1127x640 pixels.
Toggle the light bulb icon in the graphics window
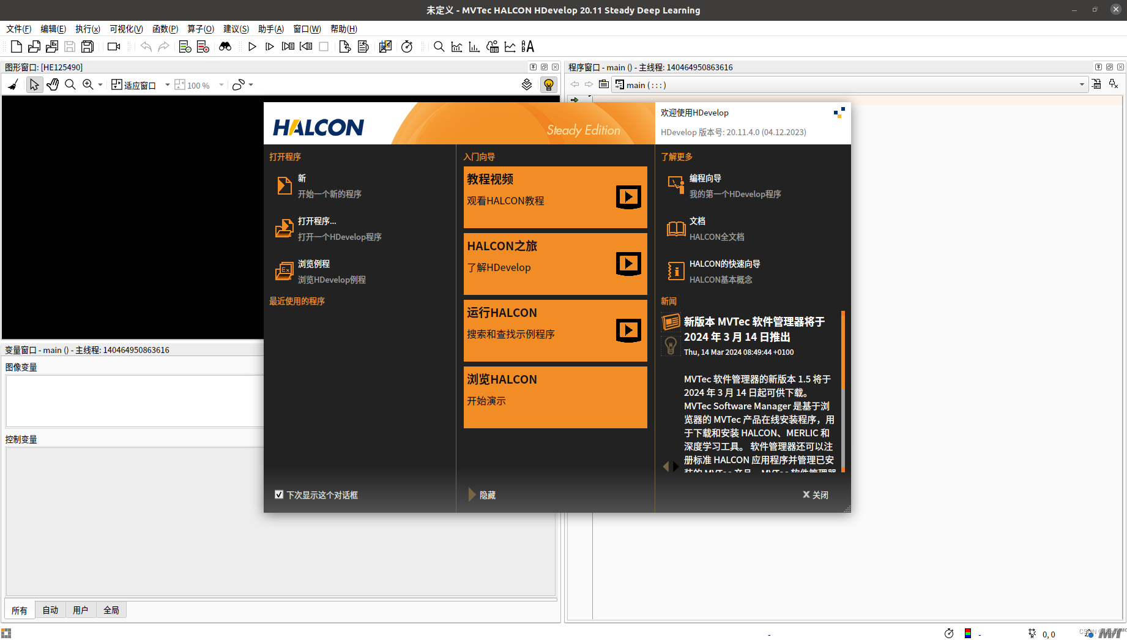point(549,85)
